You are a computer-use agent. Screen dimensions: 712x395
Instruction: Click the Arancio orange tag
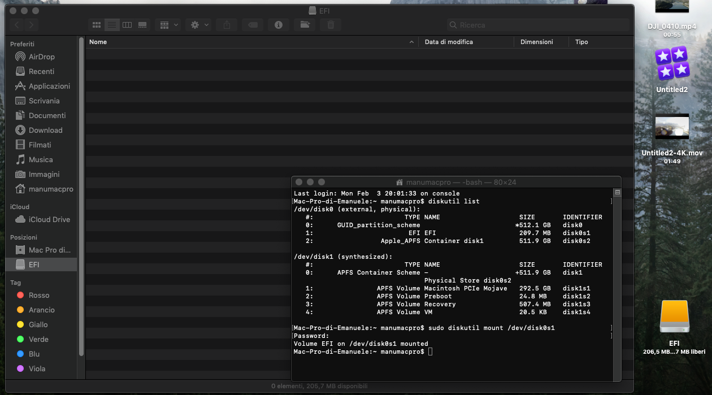coord(41,310)
